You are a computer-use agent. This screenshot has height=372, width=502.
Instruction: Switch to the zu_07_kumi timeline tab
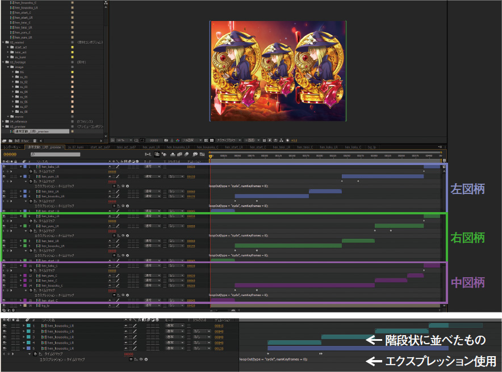click(76, 147)
